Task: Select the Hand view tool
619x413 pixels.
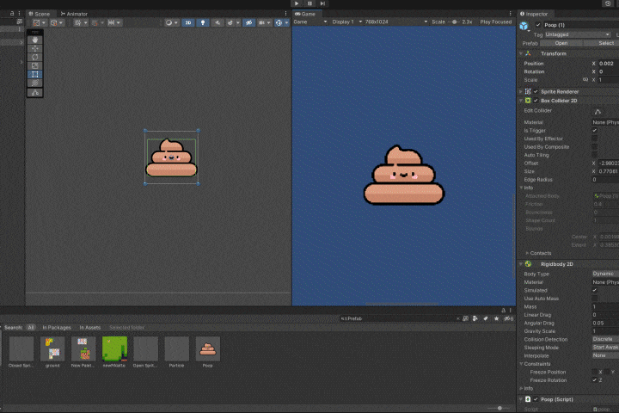Action: [x=35, y=40]
